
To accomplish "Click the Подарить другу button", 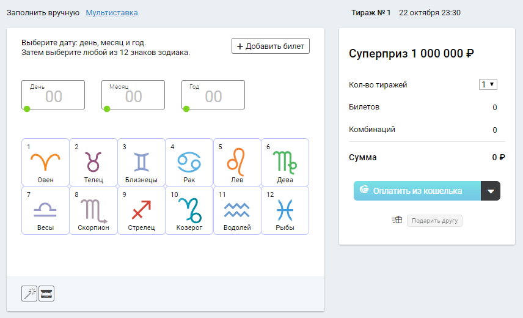I will [x=434, y=221].
